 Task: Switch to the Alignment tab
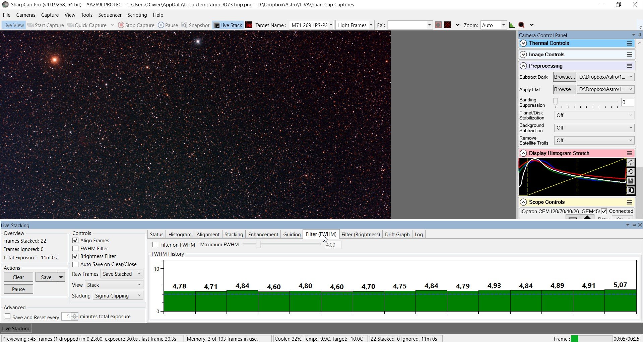(208, 234)
